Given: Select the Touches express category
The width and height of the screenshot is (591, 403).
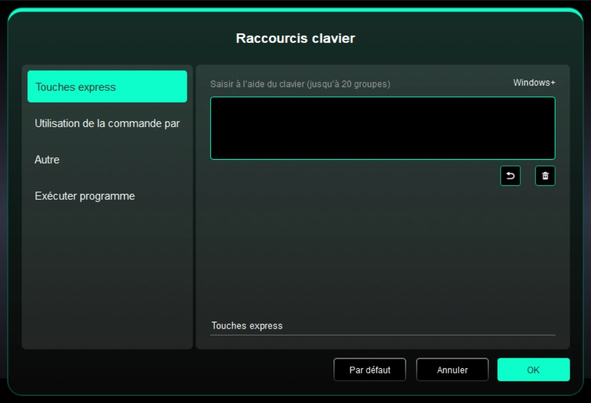Looking at the screenshot, I should click(x=107, y=87).
